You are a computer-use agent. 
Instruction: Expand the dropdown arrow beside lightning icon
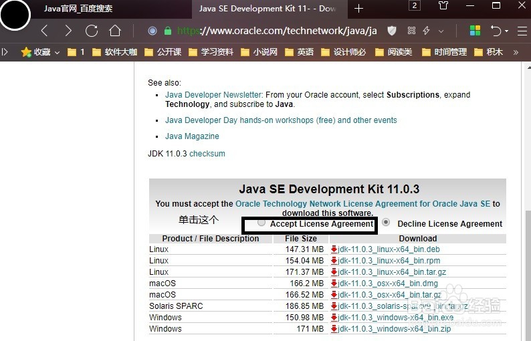441,31
